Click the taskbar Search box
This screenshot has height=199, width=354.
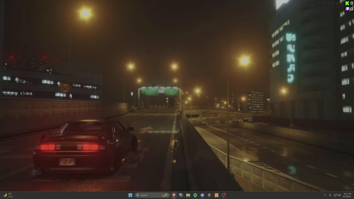point(152,195)
